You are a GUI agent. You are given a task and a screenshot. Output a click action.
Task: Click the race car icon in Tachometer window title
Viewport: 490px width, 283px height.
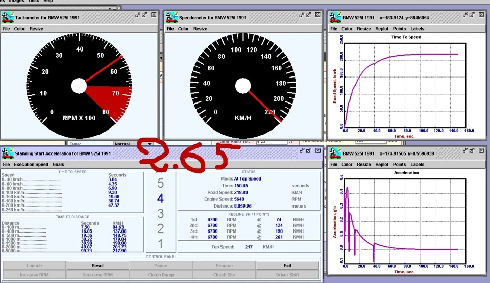(x=8, y=17)
